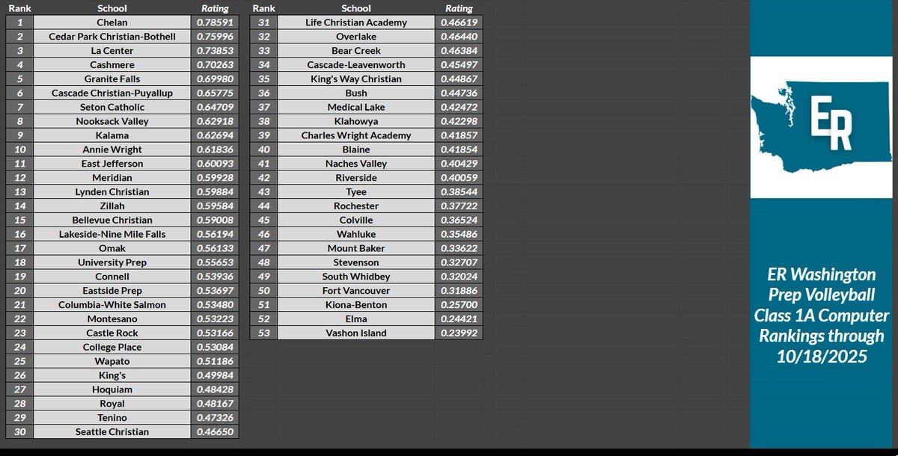Select the left table's School column header
Screen dimensions: 898x456
pos(112,8)
